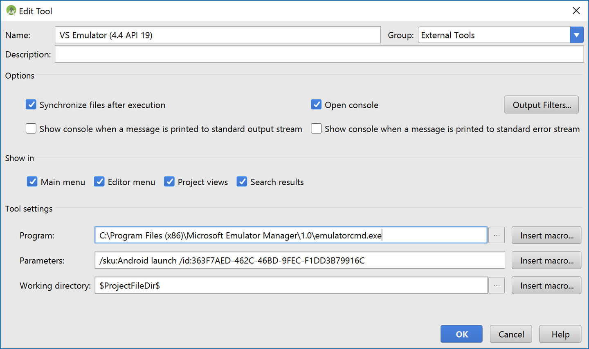Viewport: 589px width, 349px height.
Task: Click the Parameters label
Action: pyautogui.click(x=42, y=261)
